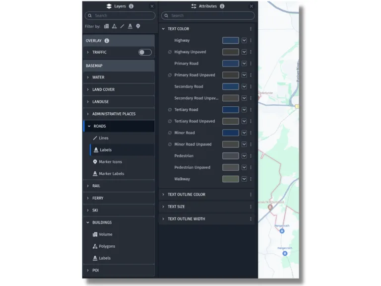Expand the LAND COVER layer group

pos(88,89)
